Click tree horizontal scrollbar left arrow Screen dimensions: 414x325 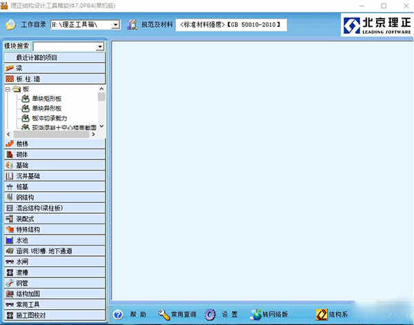point(8,134)
